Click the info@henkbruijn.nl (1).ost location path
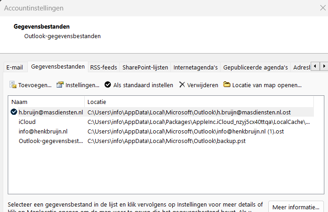The width and height of the screenshot is (328, 212). (x=186, y=132)
